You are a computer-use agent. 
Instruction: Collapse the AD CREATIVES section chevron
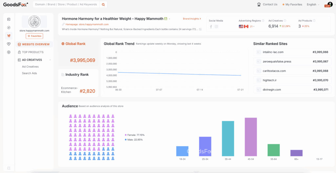tap(50, 60)
